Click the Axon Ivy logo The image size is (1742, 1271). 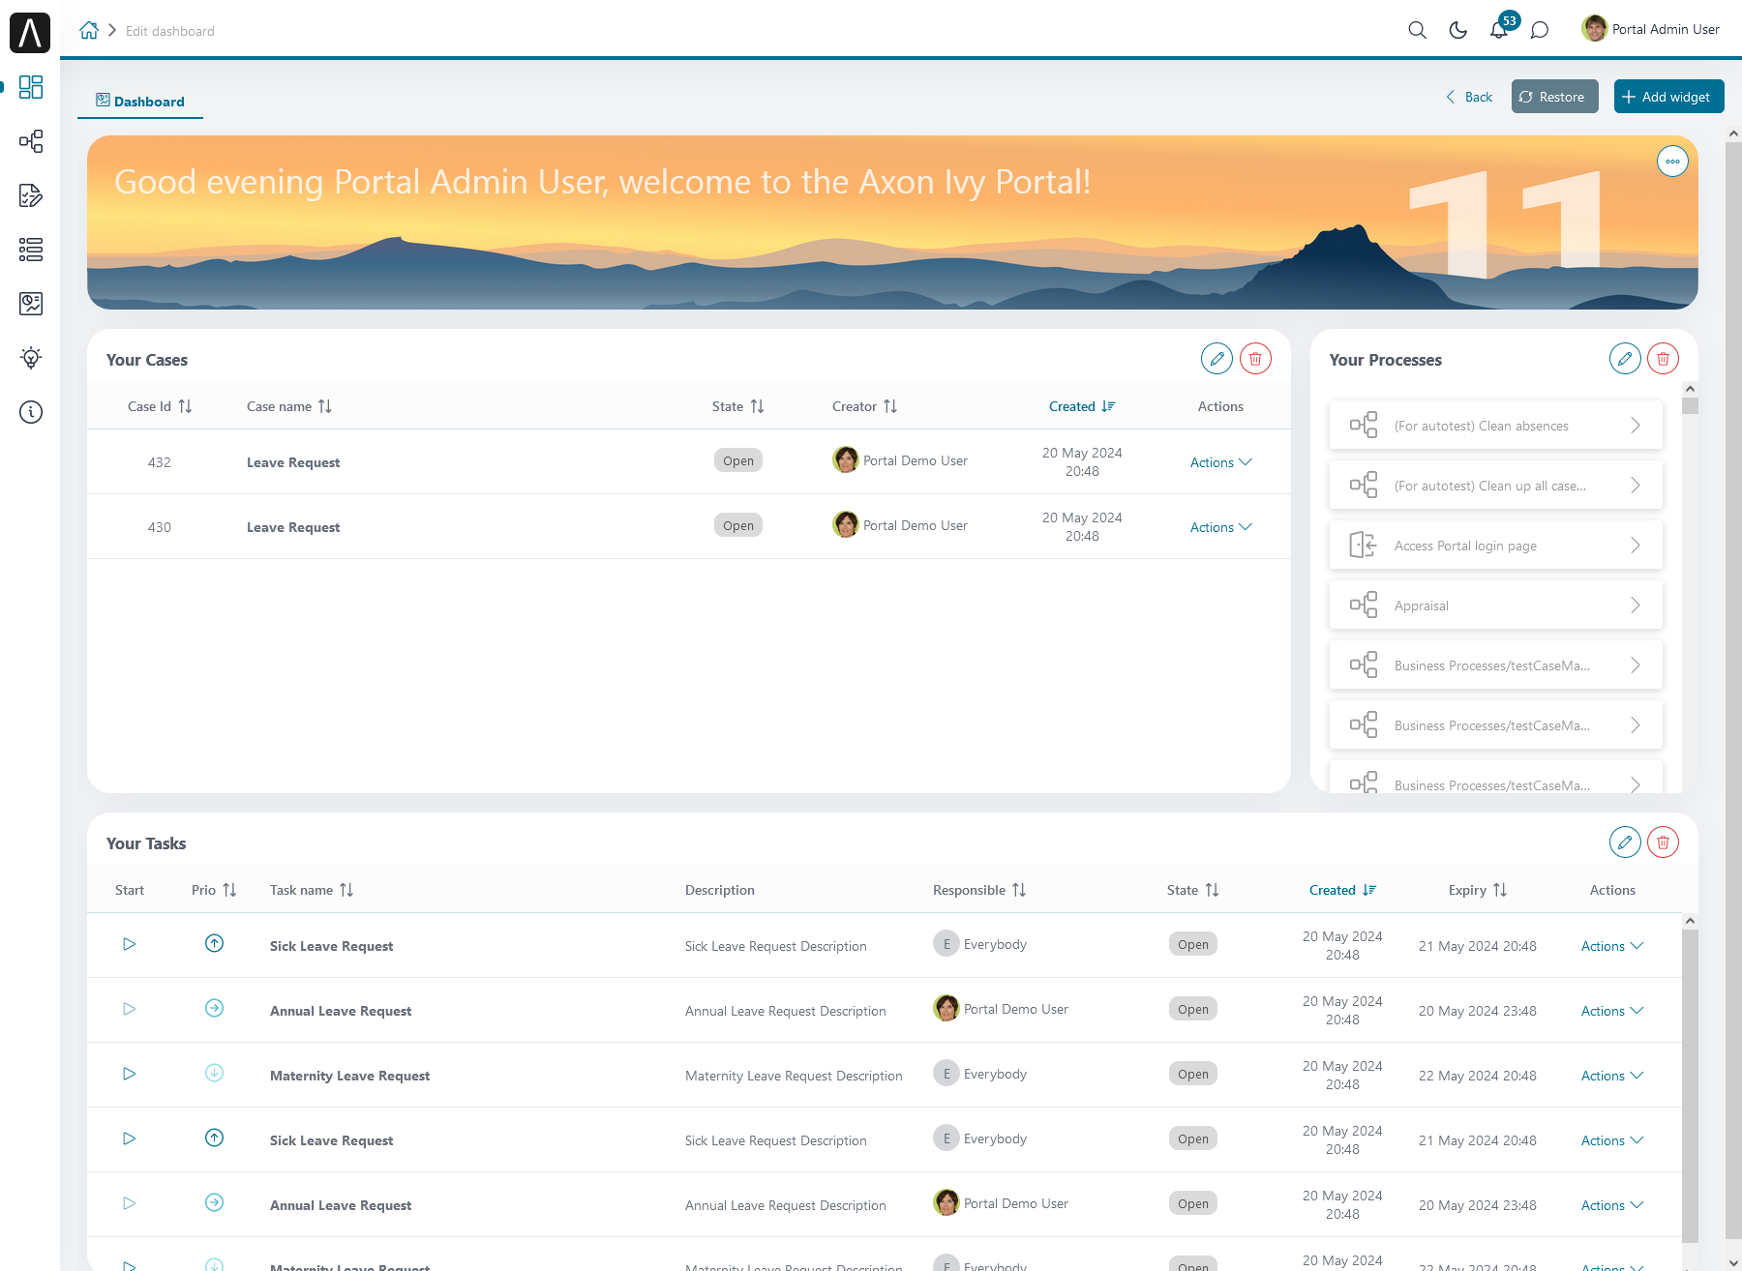click(x=30, y=32)
